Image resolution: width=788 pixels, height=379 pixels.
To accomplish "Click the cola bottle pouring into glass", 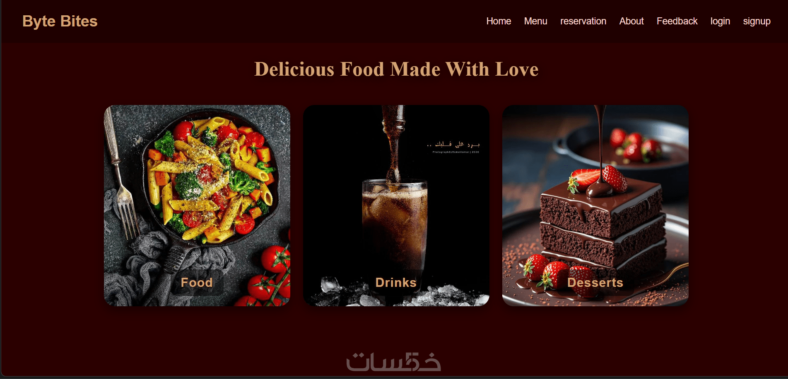I will (393, 141).
